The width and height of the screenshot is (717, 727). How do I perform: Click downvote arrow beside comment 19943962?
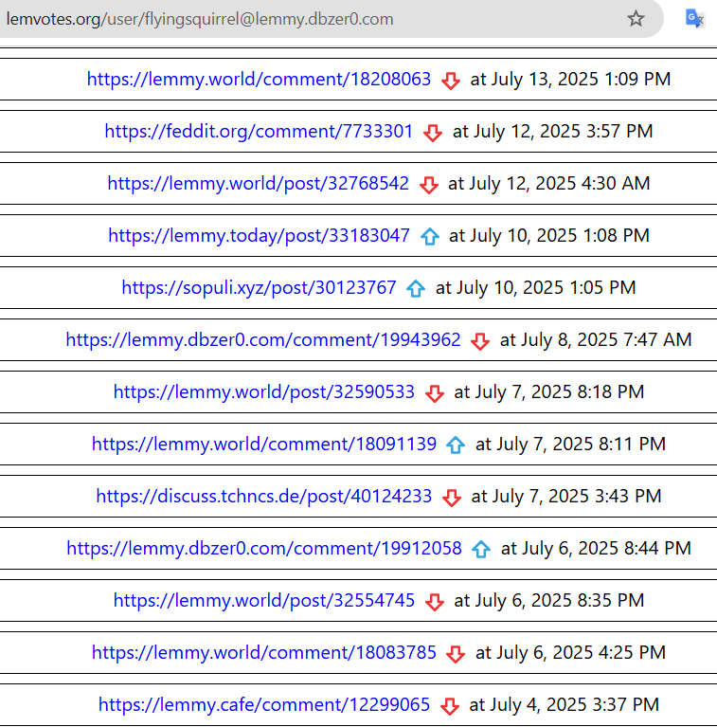(x=480, y=342)
